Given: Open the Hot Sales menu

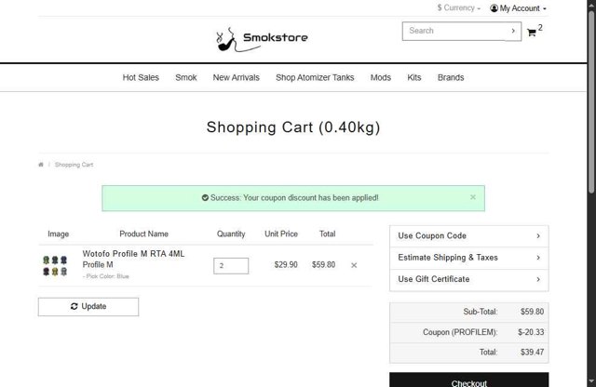Looking at the screenshot, I should click(141, 77).
